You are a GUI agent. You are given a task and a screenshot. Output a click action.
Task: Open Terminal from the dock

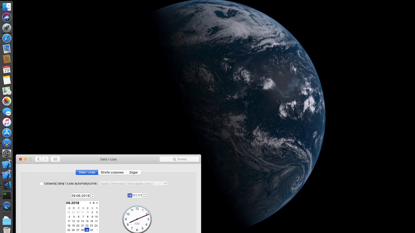click(x=7, y=195)
